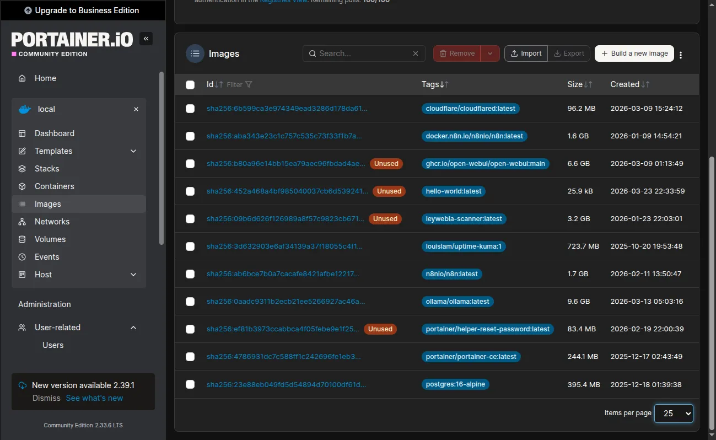Check the louislam/uptime-kuma:1 row checkbox

(x=190, y=246)
